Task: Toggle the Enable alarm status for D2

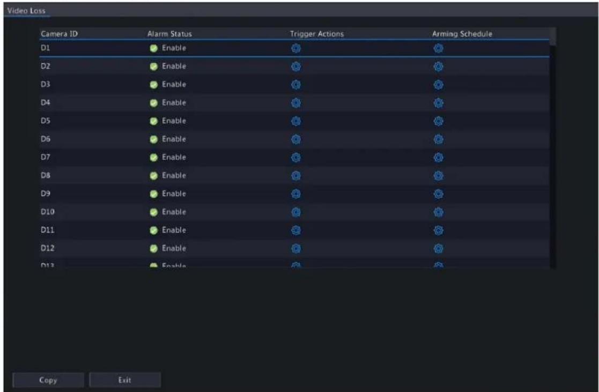Action: 154,66
